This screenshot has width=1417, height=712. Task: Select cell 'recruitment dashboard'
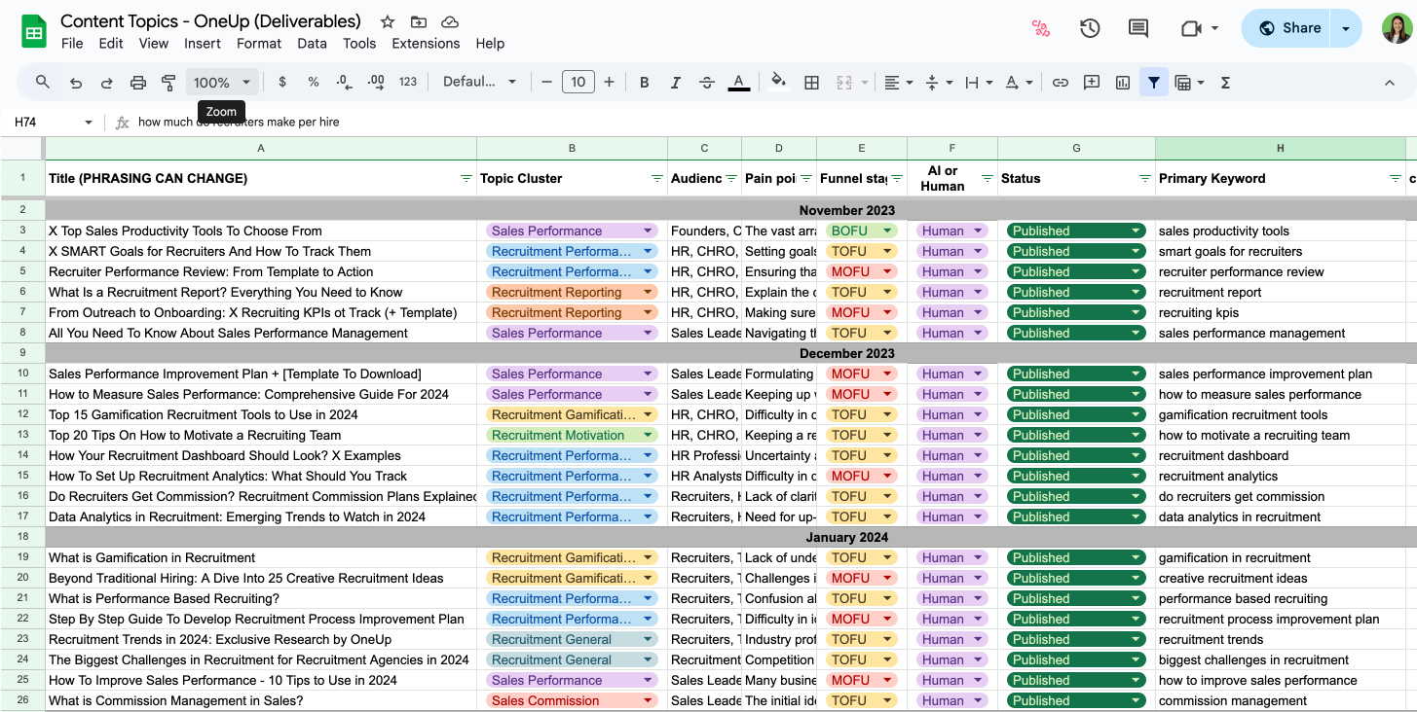coord(1281,455)
